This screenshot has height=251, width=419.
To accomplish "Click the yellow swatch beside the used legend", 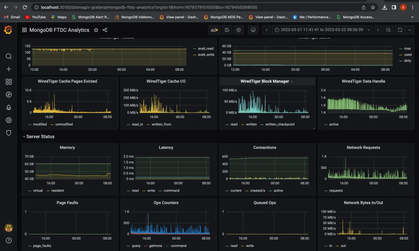I will pyautogui.click(x=400, y=54).
